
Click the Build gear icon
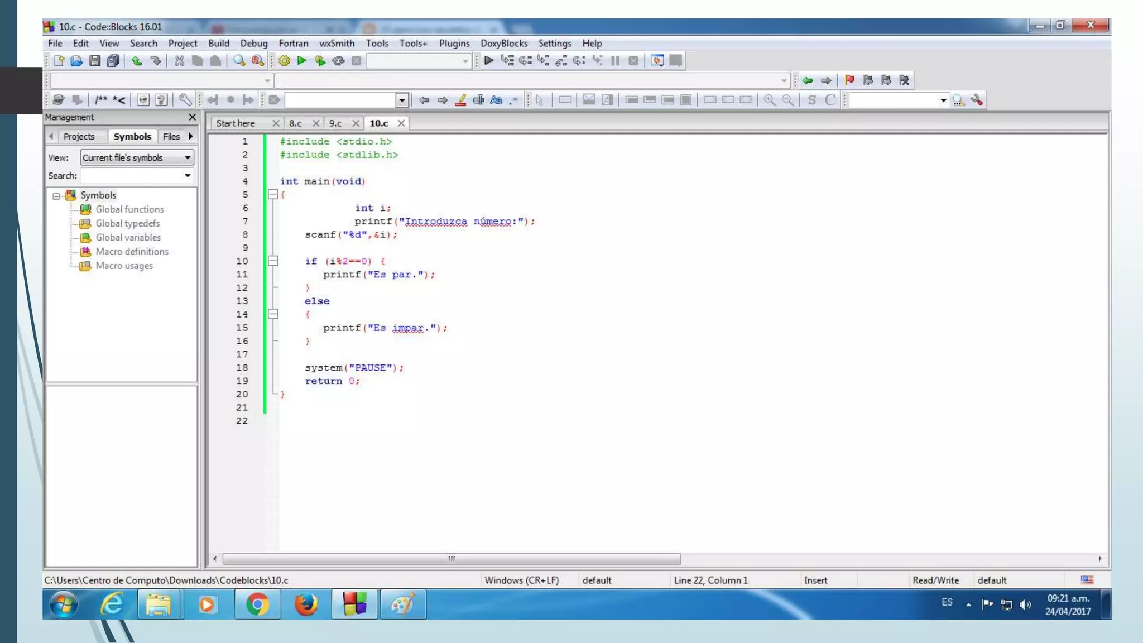point(284,61)
